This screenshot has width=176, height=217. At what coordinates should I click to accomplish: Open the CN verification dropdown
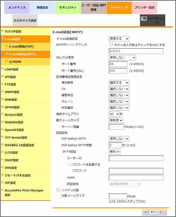[119, 89]
